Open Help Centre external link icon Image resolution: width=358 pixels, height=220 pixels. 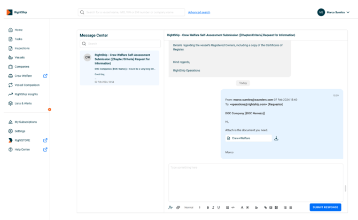click(x=45, y=150)
